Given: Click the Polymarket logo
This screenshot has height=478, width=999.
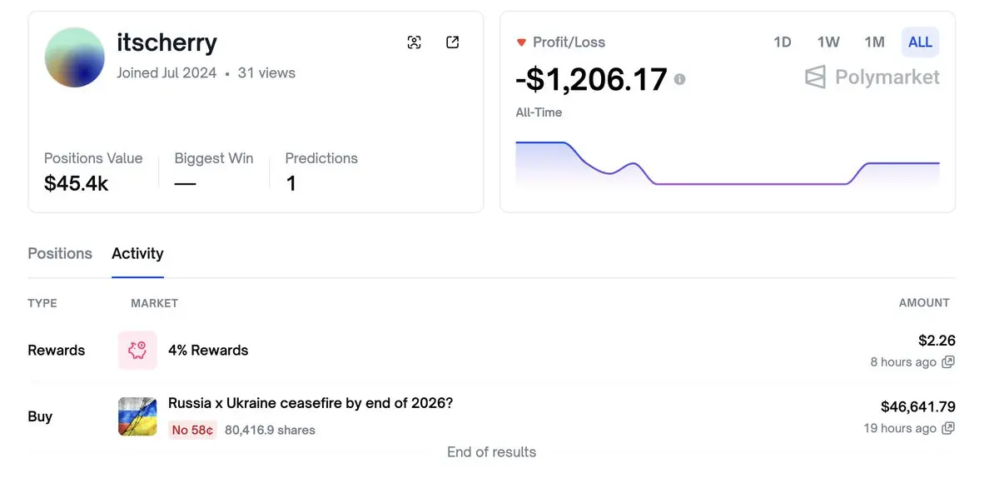Looking at the screenshot, I should coord(872,77).
